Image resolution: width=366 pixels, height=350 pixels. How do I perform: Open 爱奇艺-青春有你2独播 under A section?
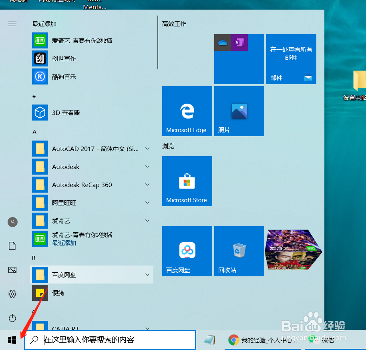[93, 239]
